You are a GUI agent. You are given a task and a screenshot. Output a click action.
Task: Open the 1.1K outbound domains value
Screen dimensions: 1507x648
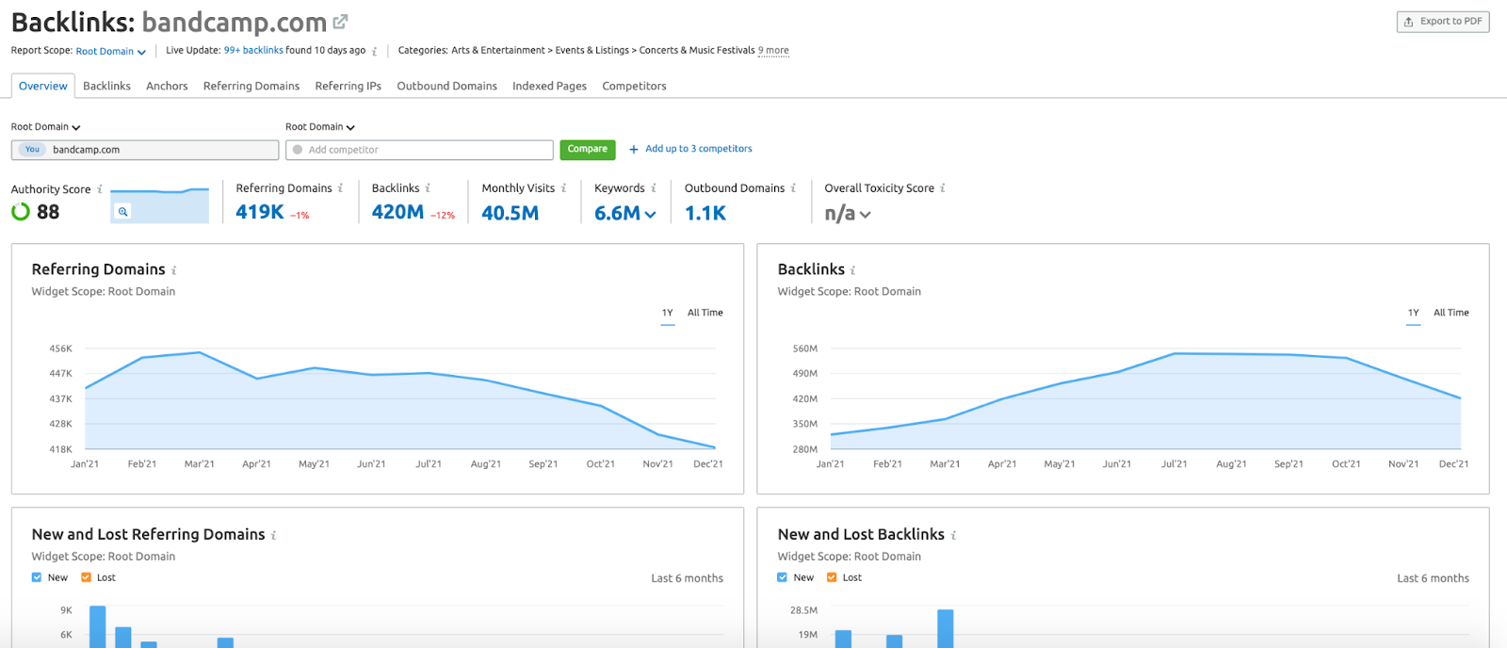(705, 213)
